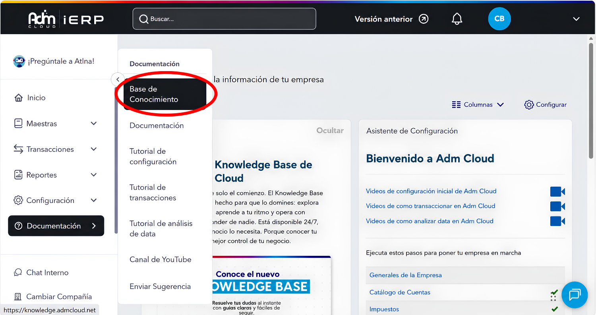This screenshot has width=596, height=315.
Task: Click the Configurar label
Action: tap(551, 105)
